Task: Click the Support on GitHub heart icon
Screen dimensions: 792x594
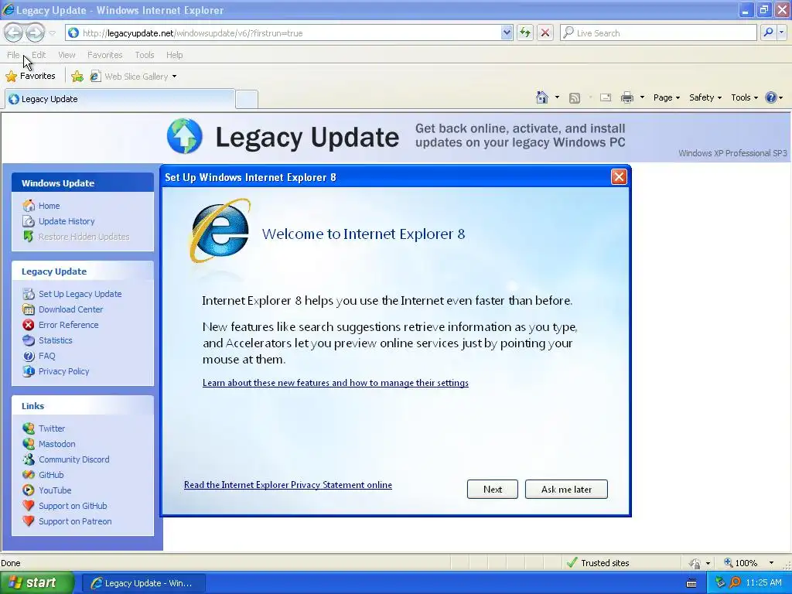Action: click(29, 506)
